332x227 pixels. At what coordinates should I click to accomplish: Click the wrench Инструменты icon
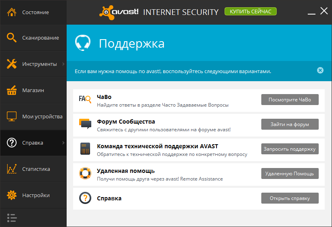click(x=12, y=64)
